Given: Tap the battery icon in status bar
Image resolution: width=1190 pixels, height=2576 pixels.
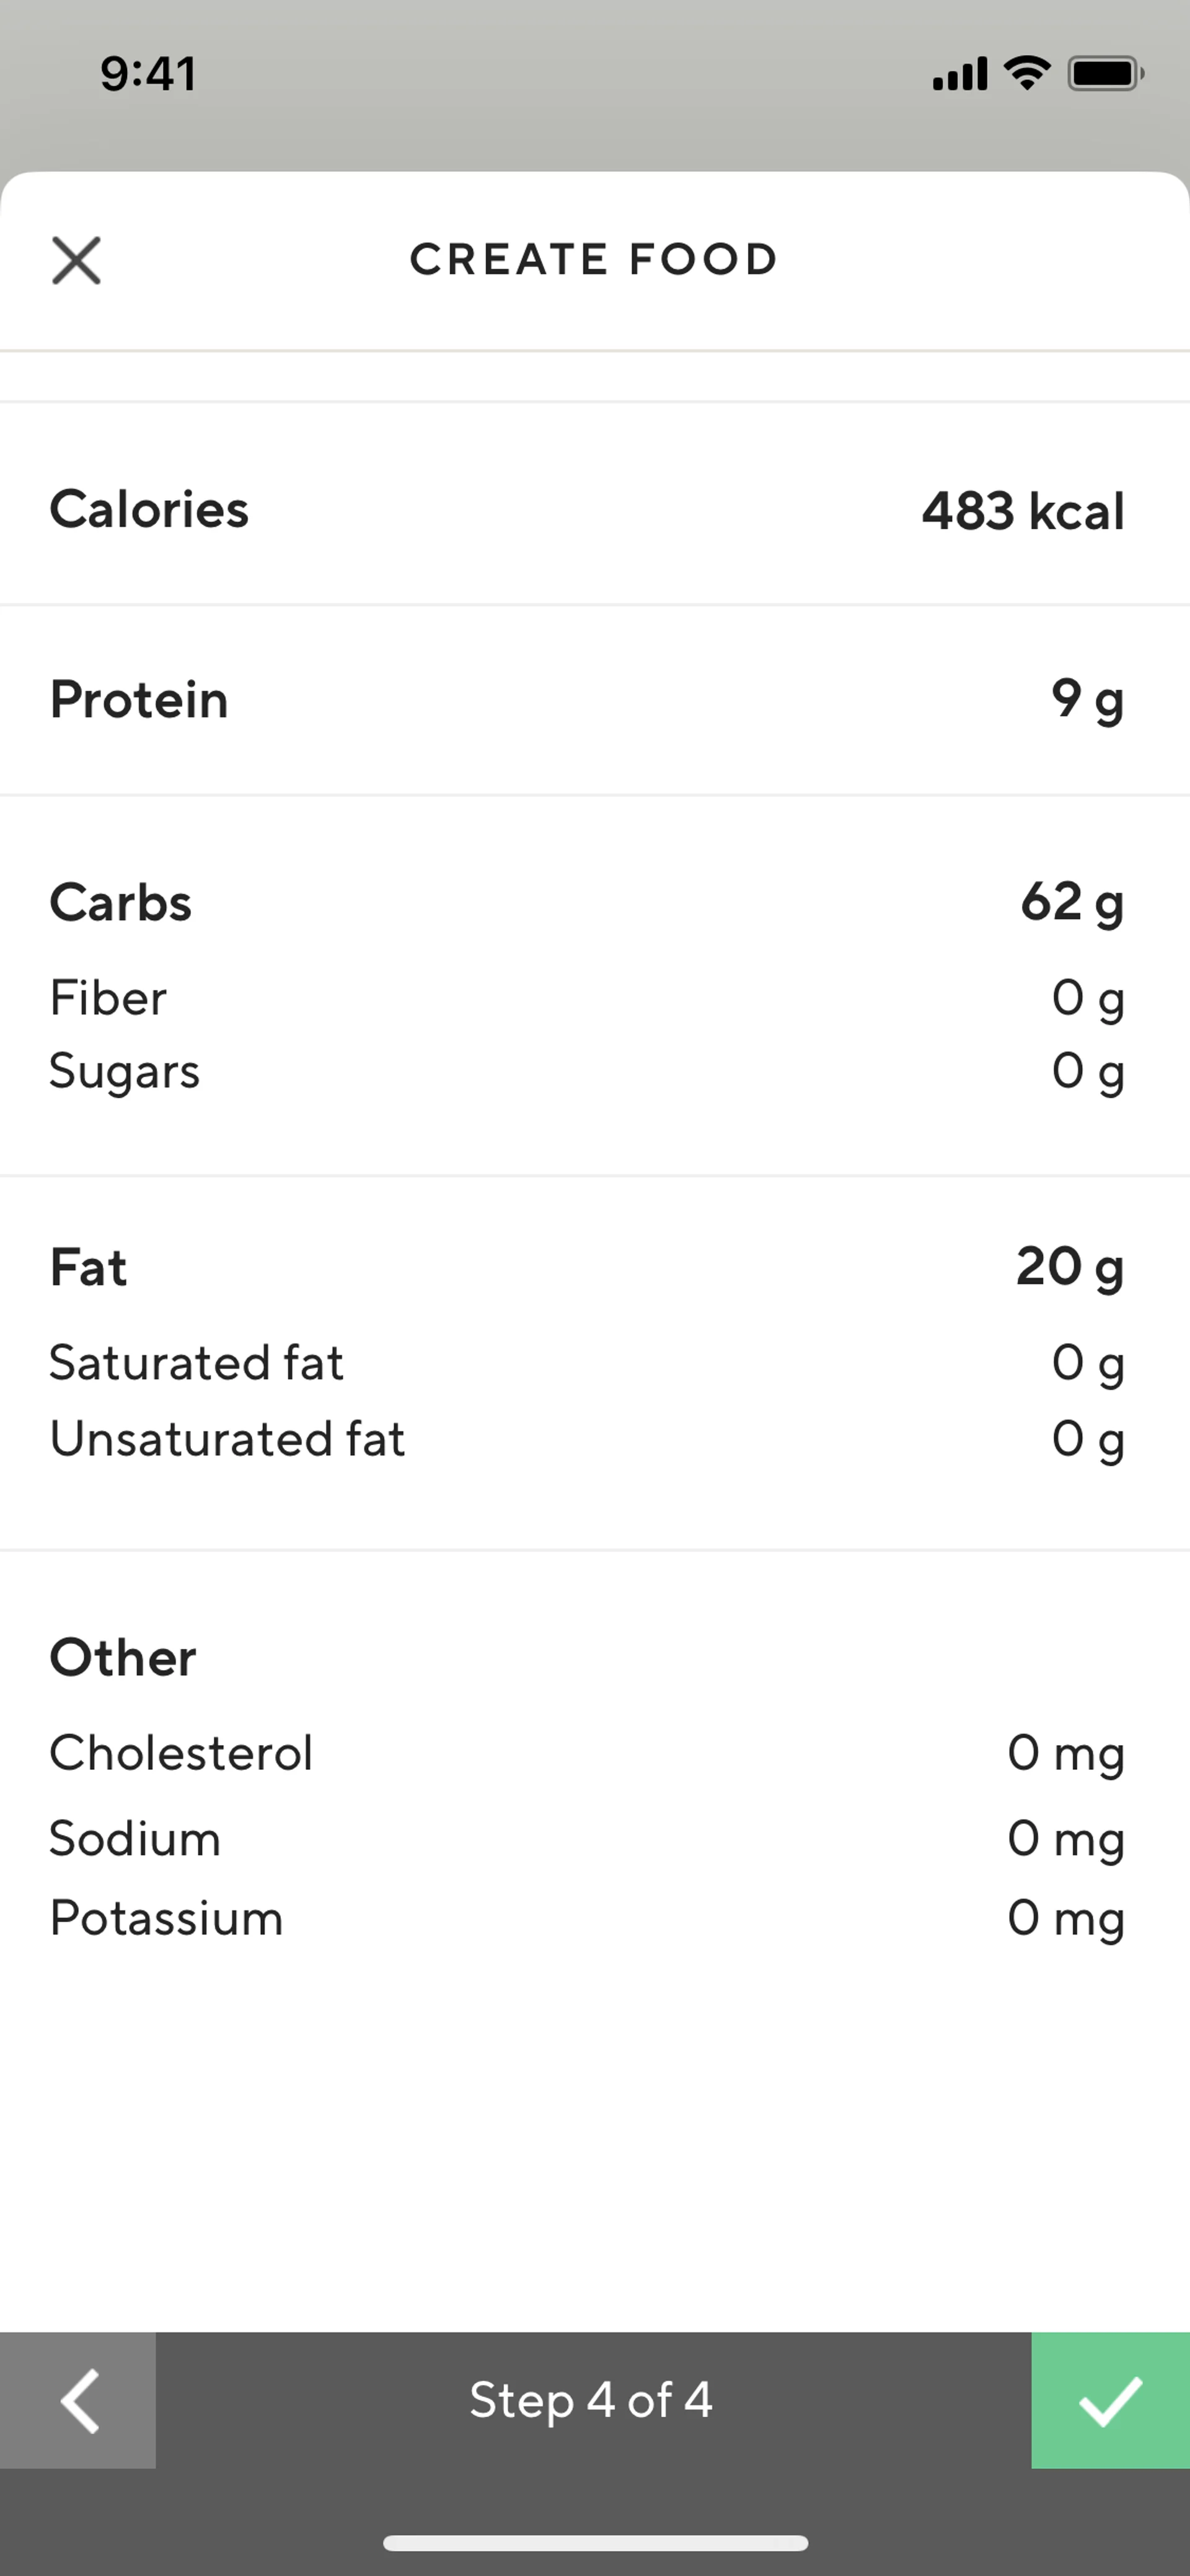Looking at the screenshot, I should coord(1105,74).
